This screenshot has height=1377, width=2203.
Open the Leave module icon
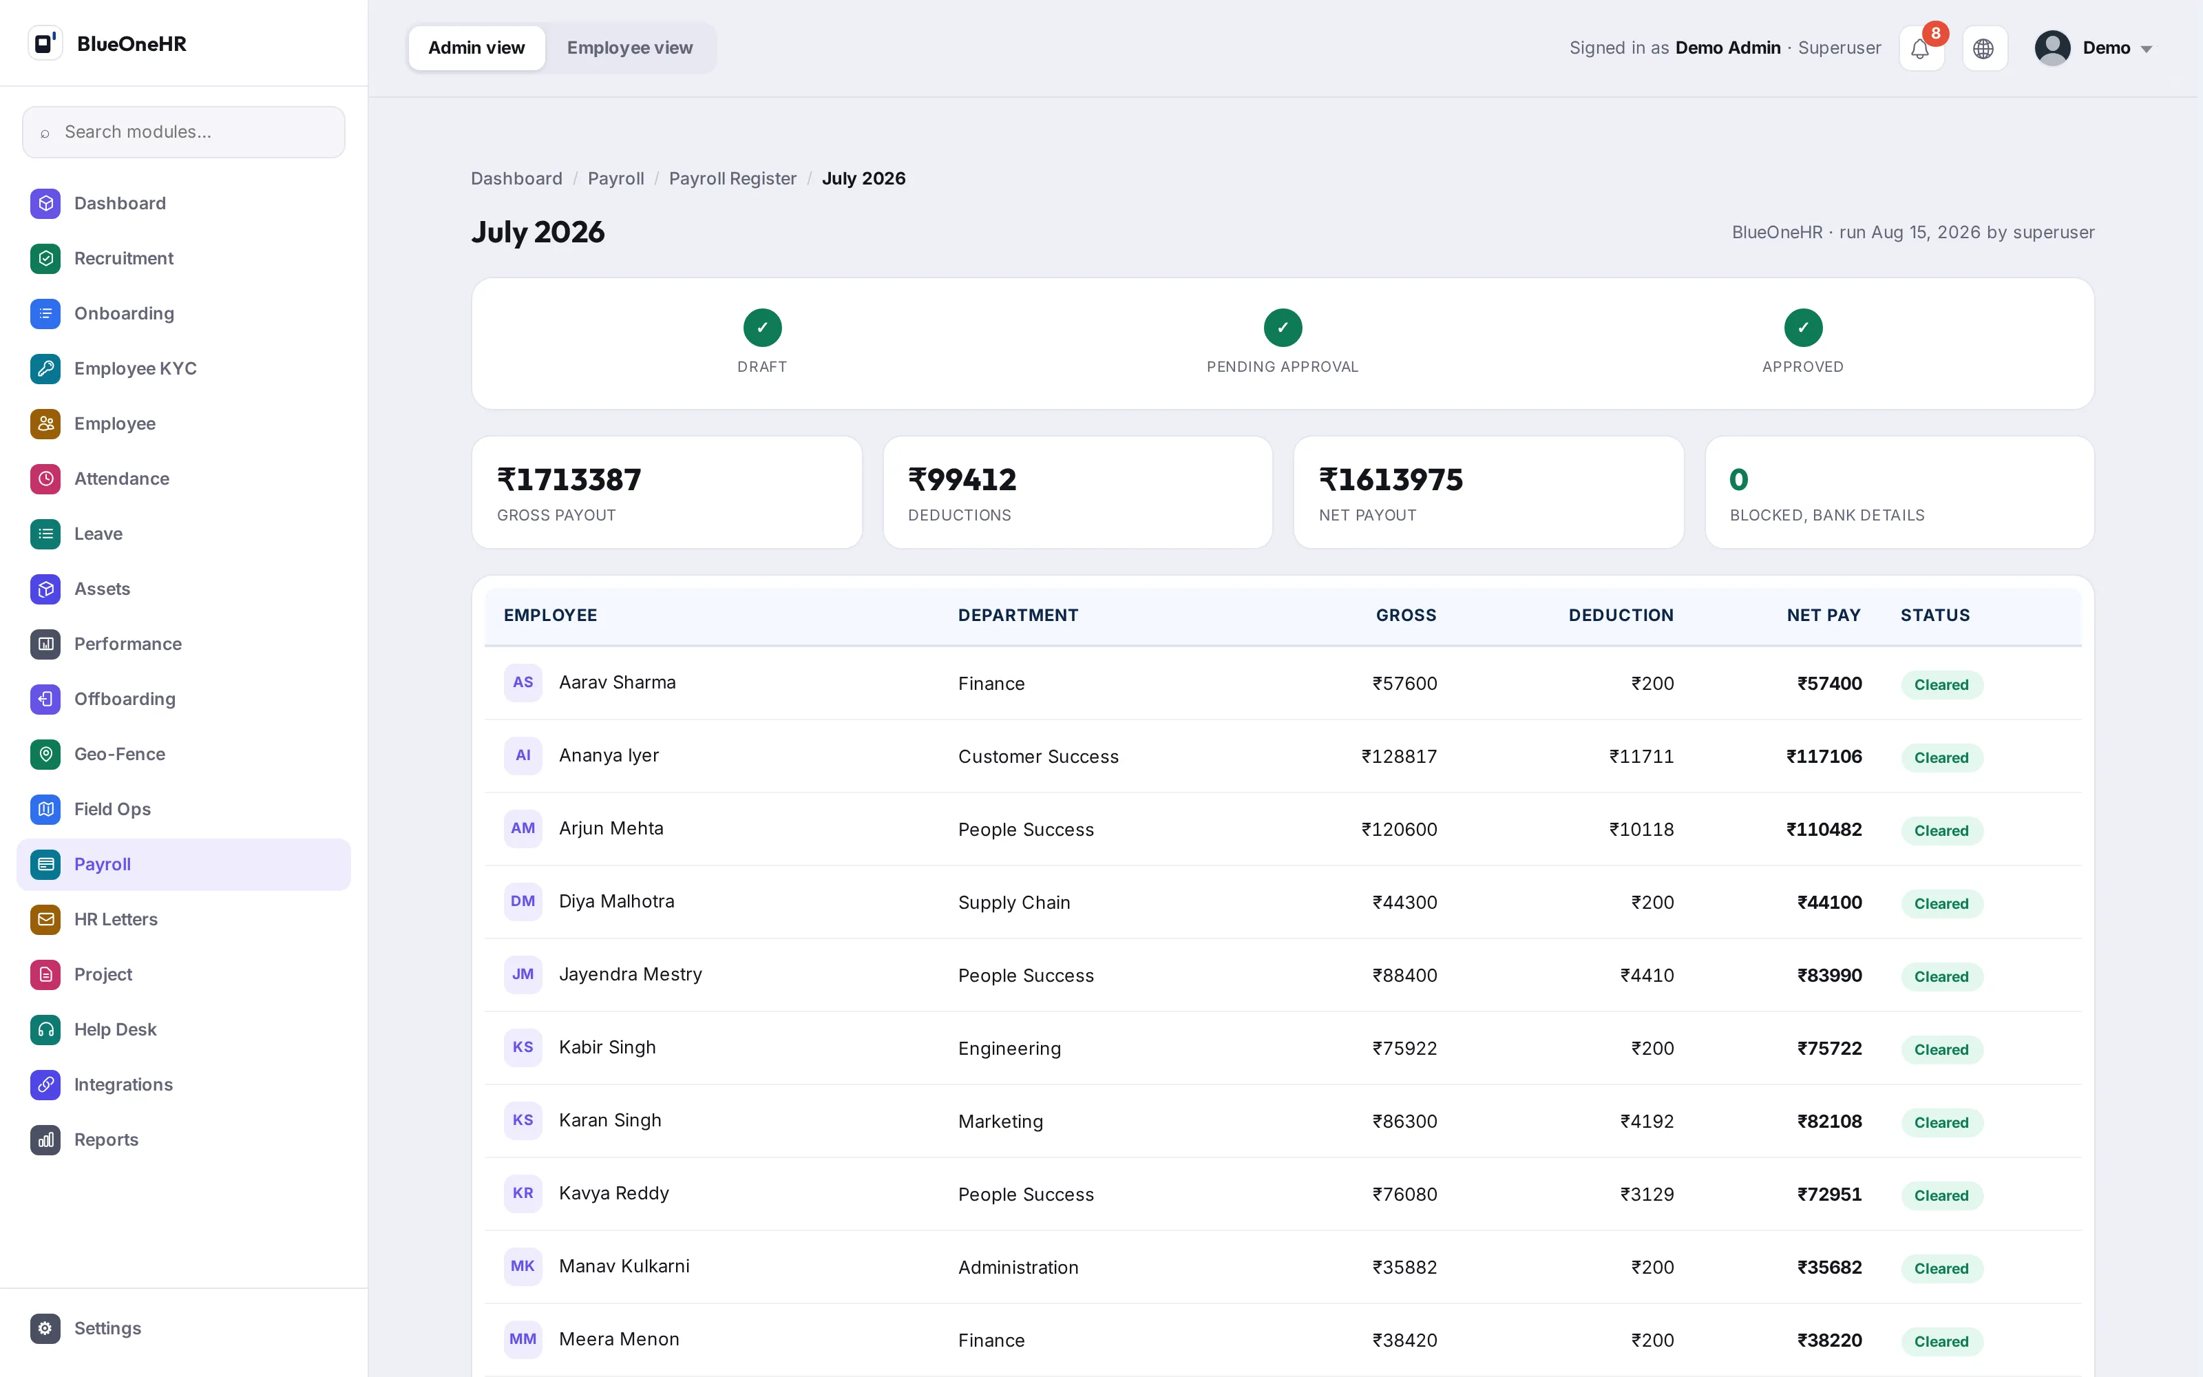click(x=45, y=534)
